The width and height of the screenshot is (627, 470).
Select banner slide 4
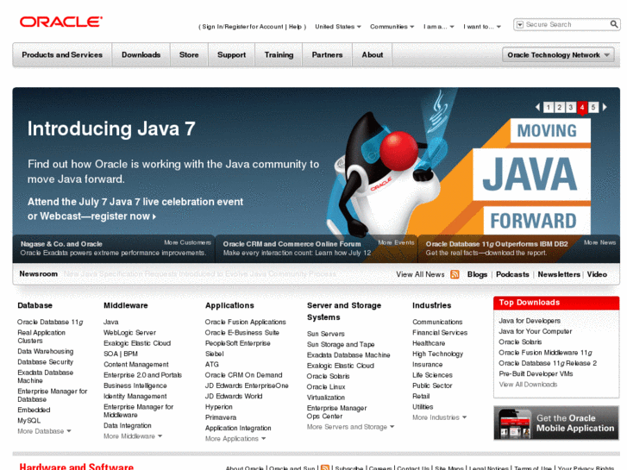582,108
